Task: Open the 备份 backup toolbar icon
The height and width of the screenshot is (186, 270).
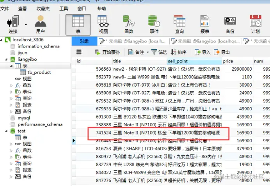Action: [x=230, y=25]
